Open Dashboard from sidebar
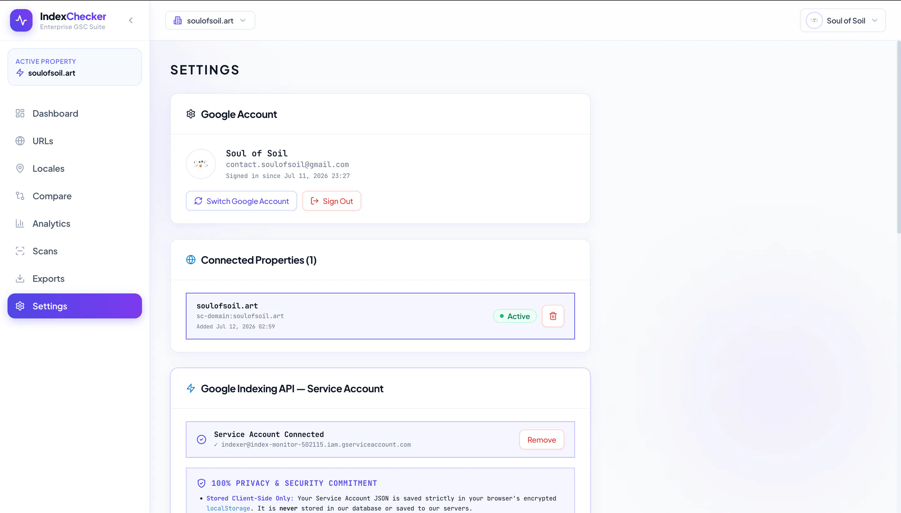The height and width of the screenshot is (513, 901). (75, 114)
